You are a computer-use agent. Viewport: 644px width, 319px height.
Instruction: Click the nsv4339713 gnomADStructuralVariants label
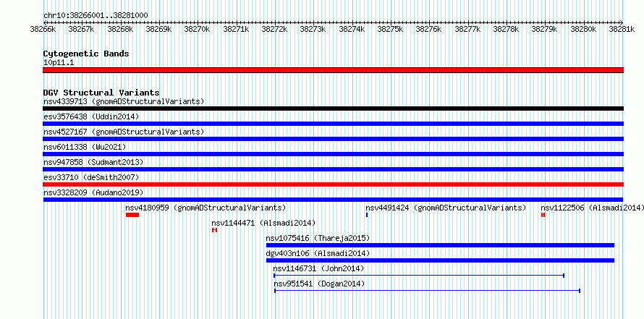click(124, 101)
